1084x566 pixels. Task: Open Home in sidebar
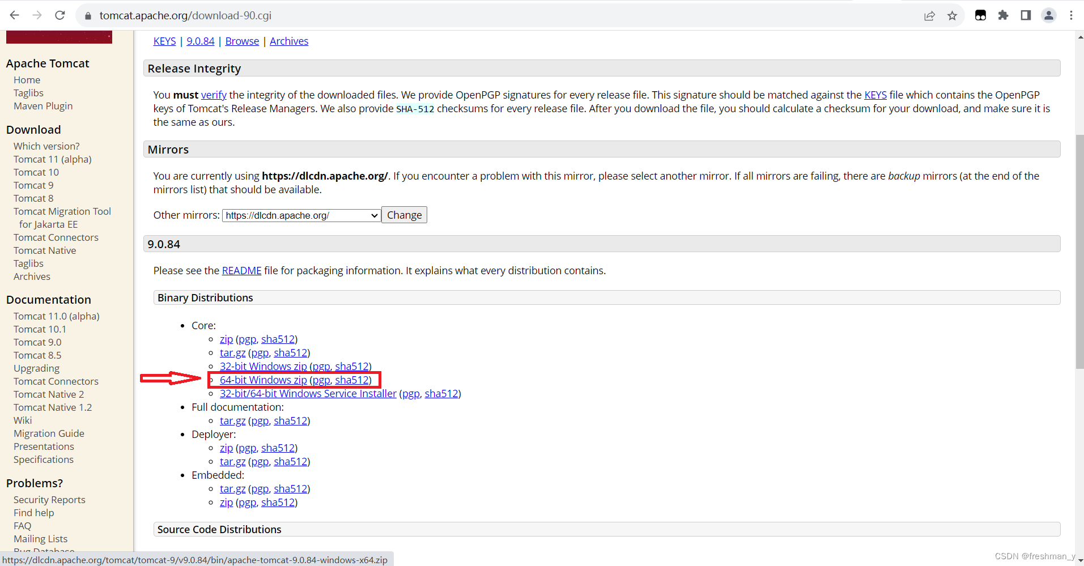pyautogui.click(x=27, y=80)
